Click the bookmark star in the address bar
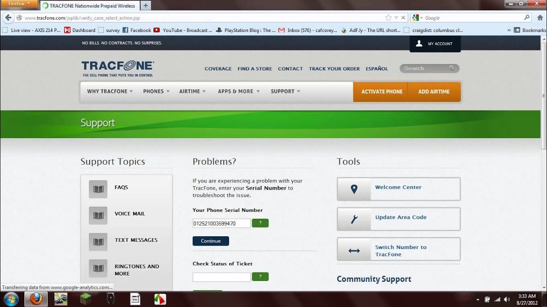 coord(388,18)
